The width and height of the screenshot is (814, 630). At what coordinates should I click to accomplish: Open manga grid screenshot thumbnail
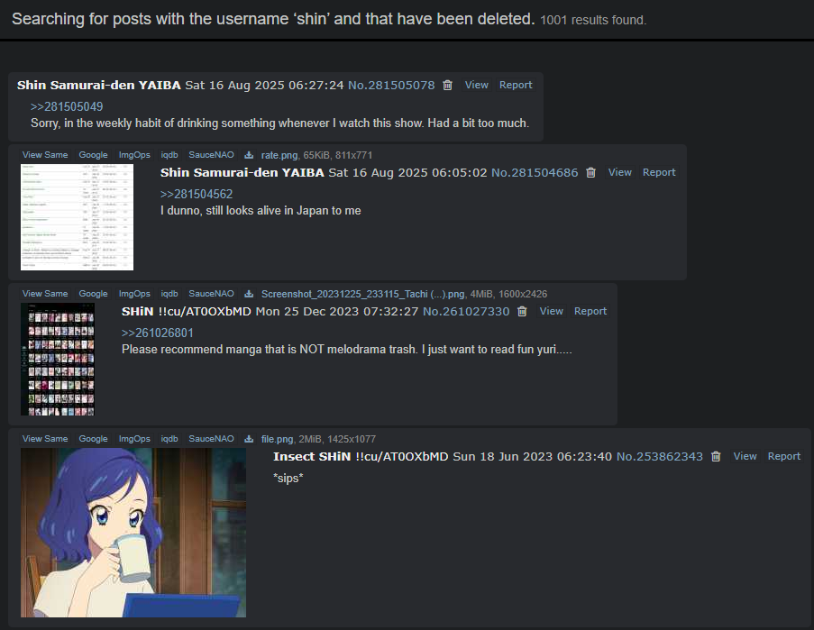pos(58,359)
